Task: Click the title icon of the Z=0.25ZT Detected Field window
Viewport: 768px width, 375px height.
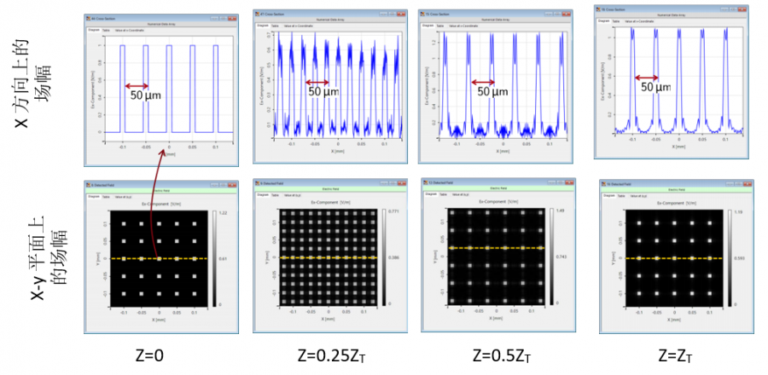Action: coord(258,182)
